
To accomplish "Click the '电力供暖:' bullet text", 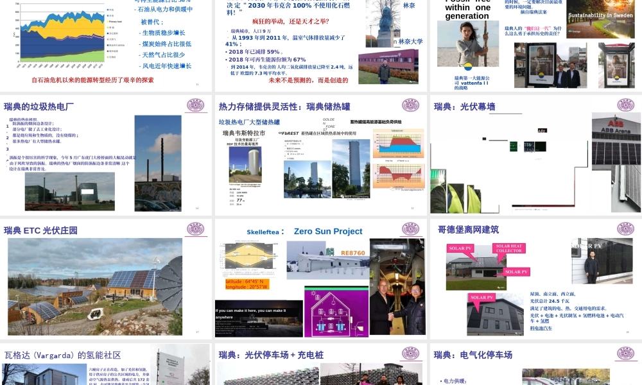I will tap(453, 381).
